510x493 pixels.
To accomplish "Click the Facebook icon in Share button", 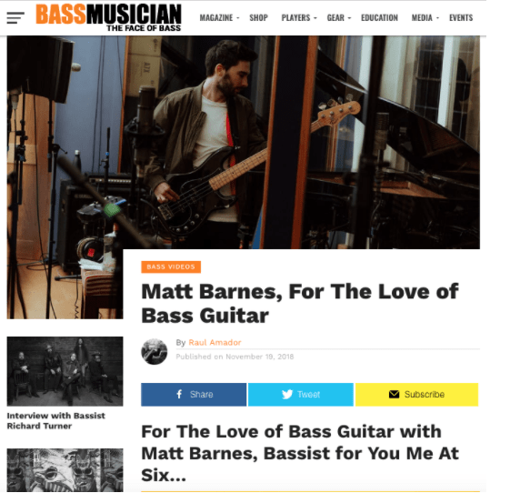I will 179,394.
